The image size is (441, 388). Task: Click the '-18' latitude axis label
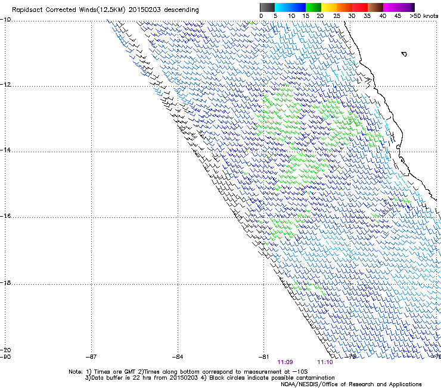[5, 282]
